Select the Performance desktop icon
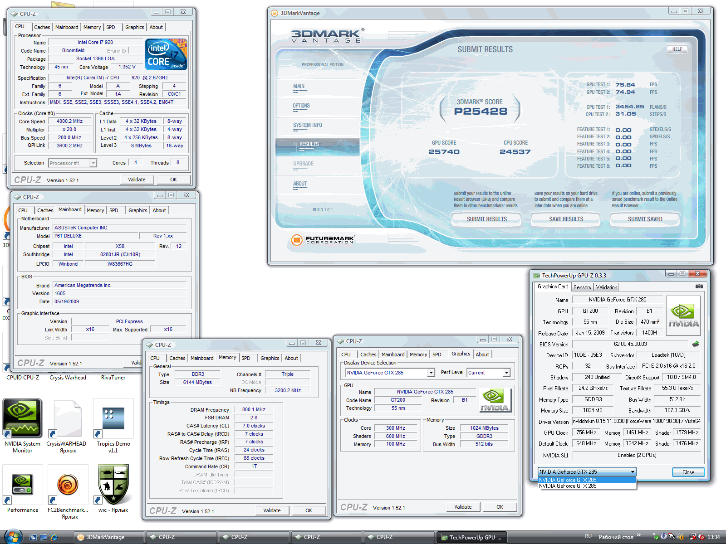Viewport: 726px width, 544px height. point(22,484)
